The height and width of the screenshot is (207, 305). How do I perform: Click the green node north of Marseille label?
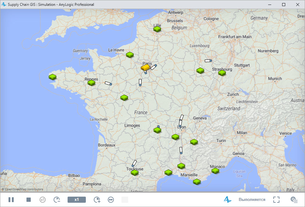(181, 166)
